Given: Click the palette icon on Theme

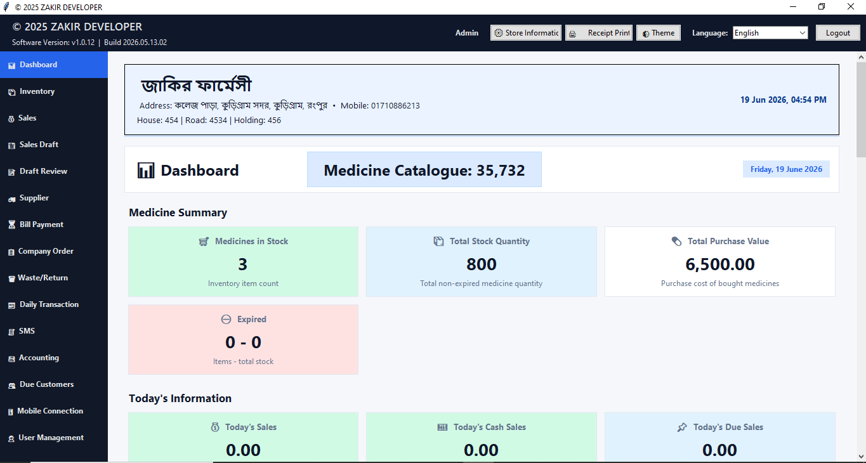Looking at the screenshot, I should (645, 34).
